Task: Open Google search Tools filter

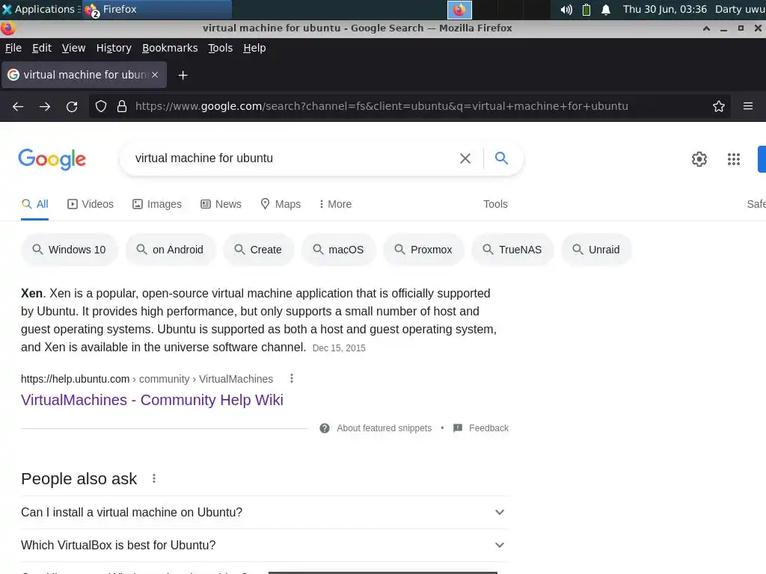Action: tap(495, 204)
